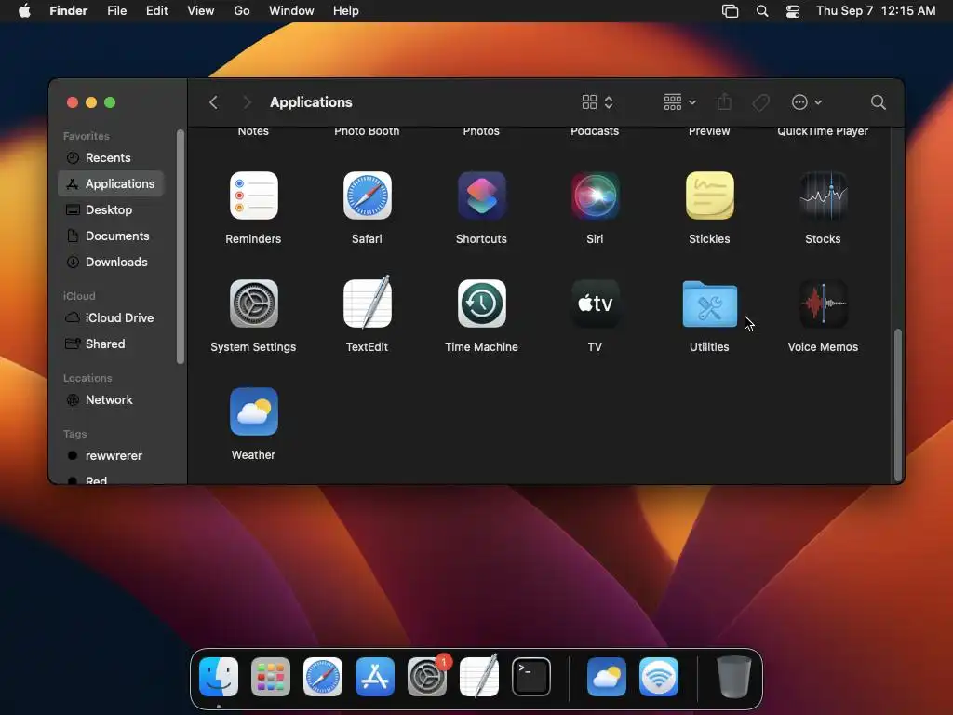This screenshot has width=953, height=715.
Task: Open Weather from the Dock
Action: [x=607, y=677]
